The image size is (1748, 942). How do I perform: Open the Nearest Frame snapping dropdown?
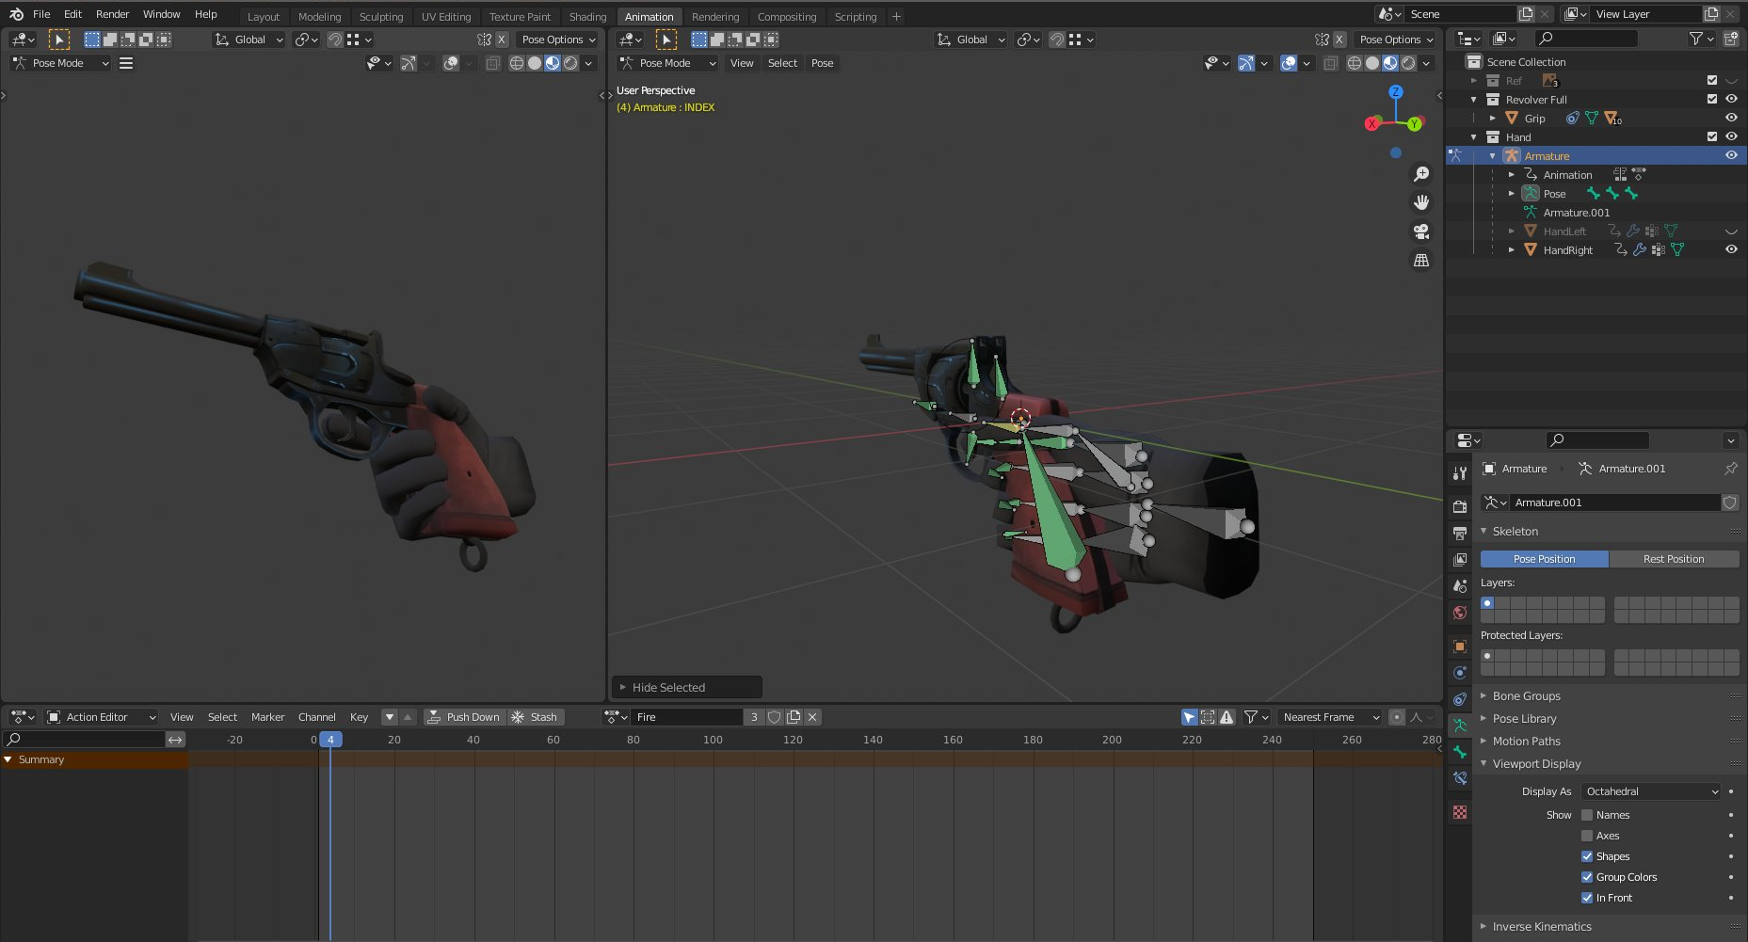[1330, 717]
